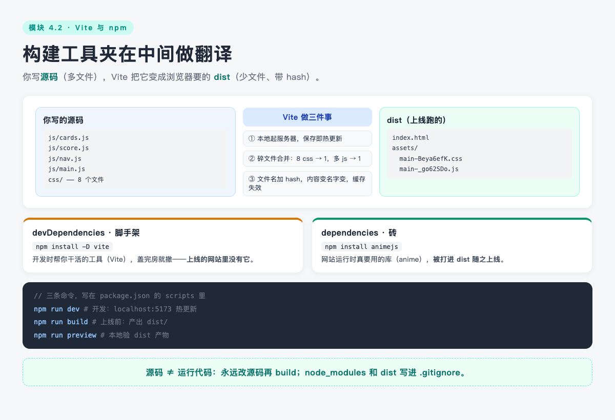Click the npm install -D vite code chip
615x420 pixels.
tap(73, 246)
